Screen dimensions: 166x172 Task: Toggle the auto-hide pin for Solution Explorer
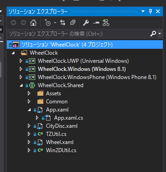tap(150, 11)
